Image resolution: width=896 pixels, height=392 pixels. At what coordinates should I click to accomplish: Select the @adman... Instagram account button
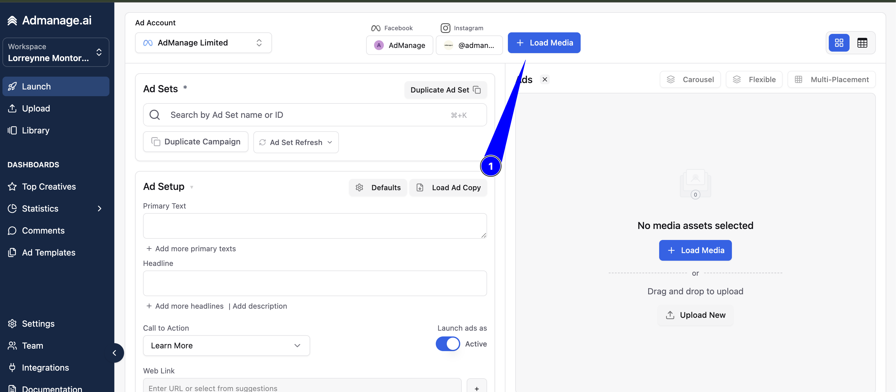pos(469,45)
